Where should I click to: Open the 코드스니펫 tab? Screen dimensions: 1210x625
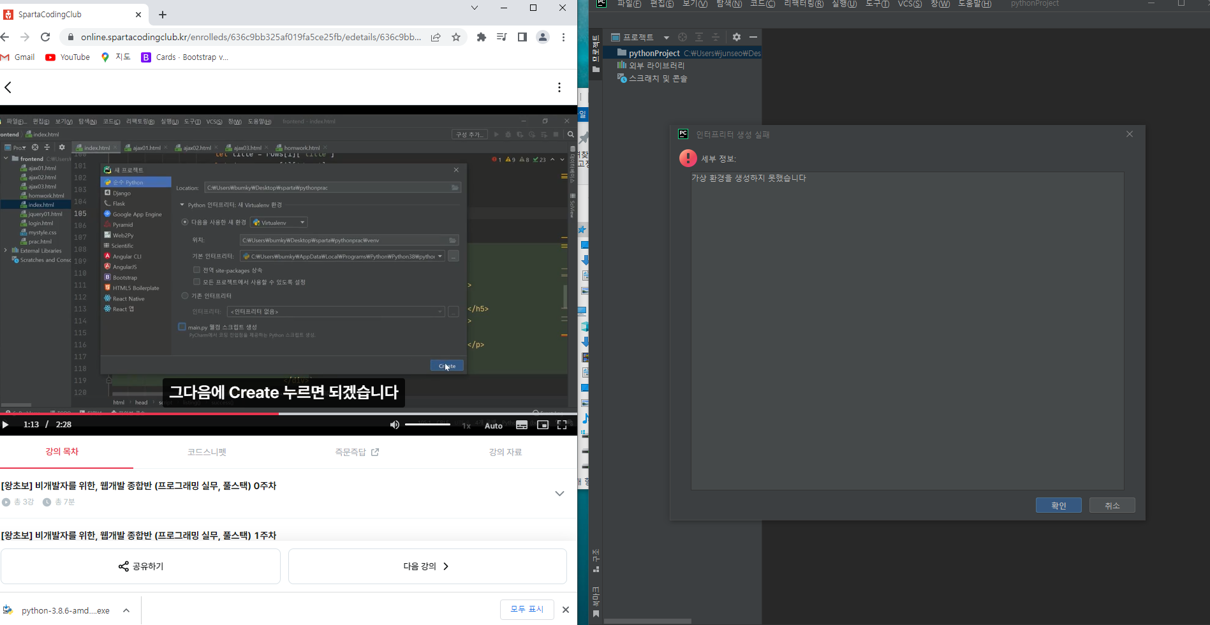(207, 452)
